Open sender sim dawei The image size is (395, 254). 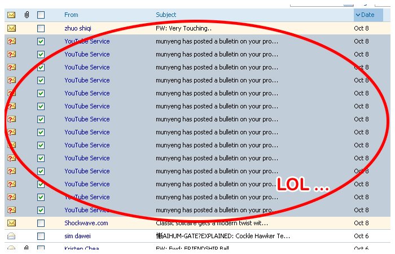coord(77,236)
